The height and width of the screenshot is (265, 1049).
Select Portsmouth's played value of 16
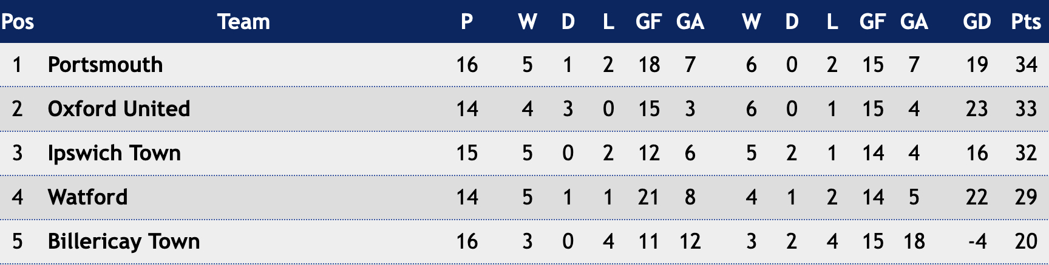tap(467, 65)
